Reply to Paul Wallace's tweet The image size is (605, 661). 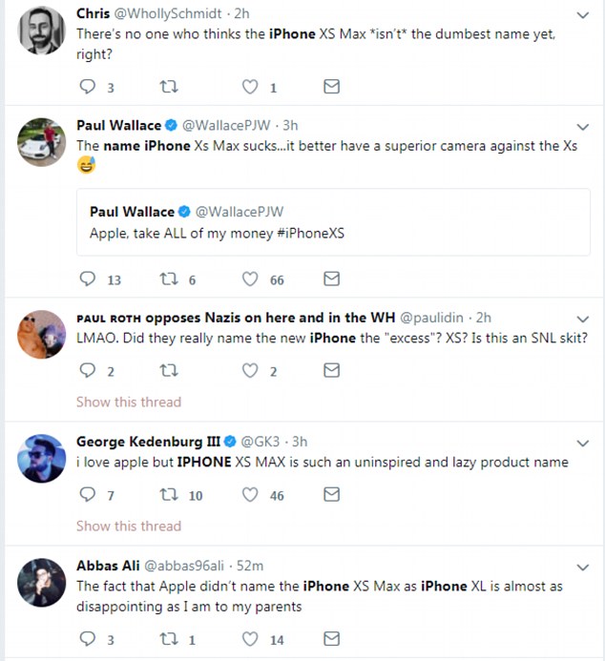(88, 279)
